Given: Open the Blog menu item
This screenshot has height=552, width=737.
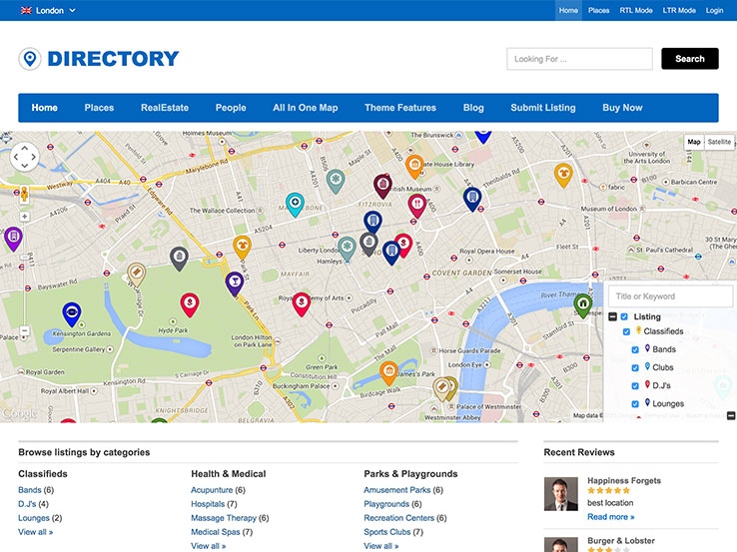Looking at the screenshot, I should (x=473, y=108).
